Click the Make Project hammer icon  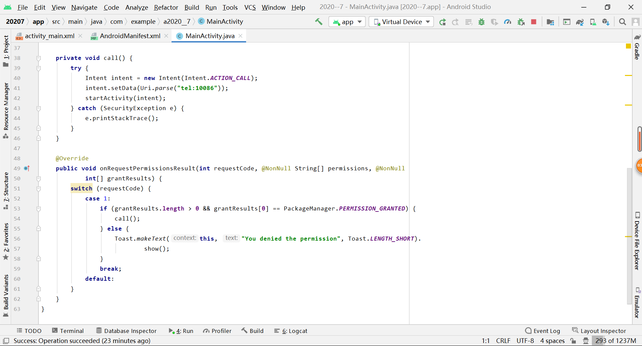(x=319, y=22)
